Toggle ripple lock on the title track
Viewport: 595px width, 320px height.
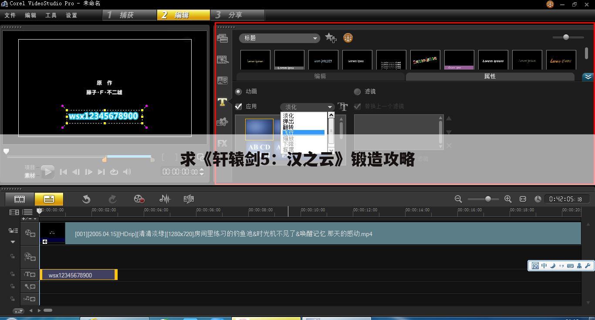point(13,274)
